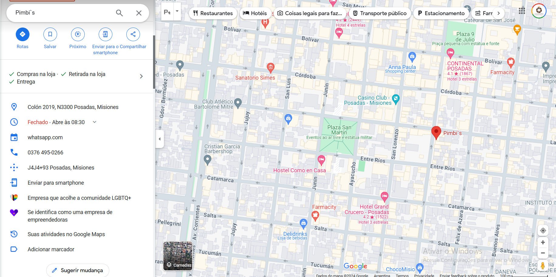Screen dimensions: 556x277
Task: Click the red Pimbi`s map pin
Action: point(436,133)
